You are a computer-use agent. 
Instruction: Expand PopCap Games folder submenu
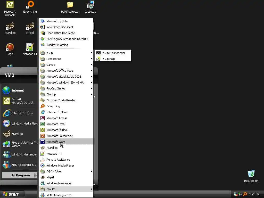(x=66, y=88)
